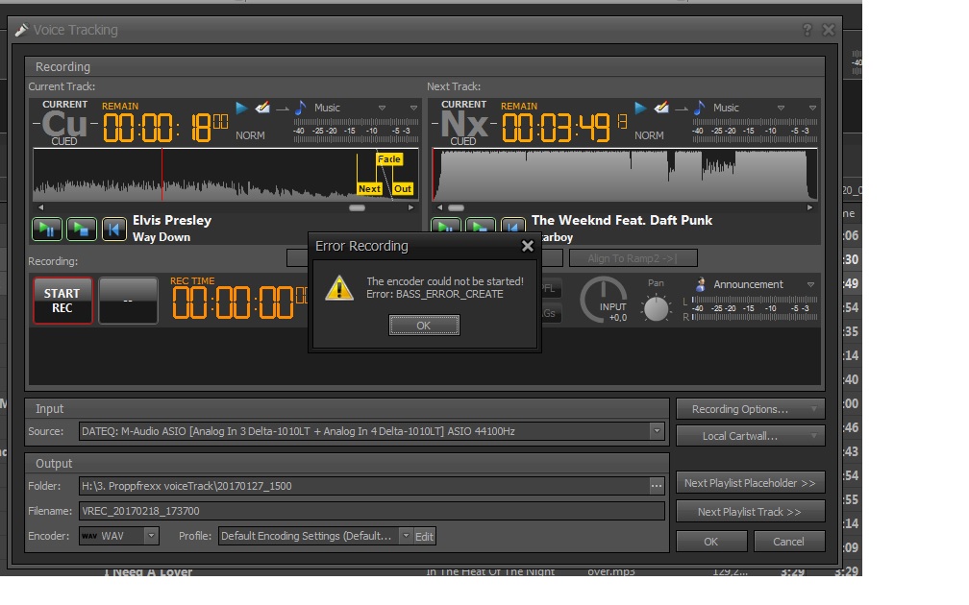Click Cancel button in Voice Tracking dialog
The height and width of the screenshot is (605, 969).
point(788,542)
